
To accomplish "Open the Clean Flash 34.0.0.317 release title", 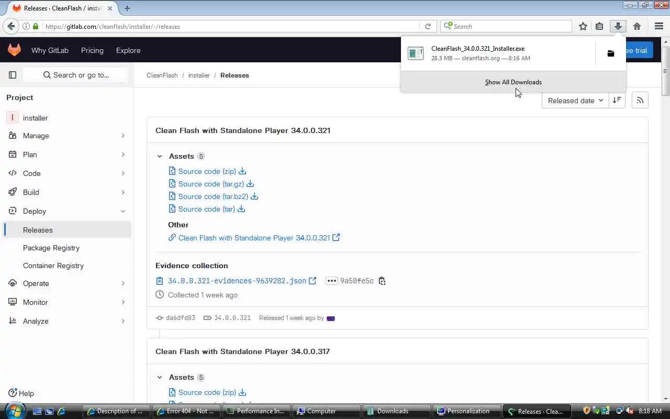I will click(x=242, y=351).
